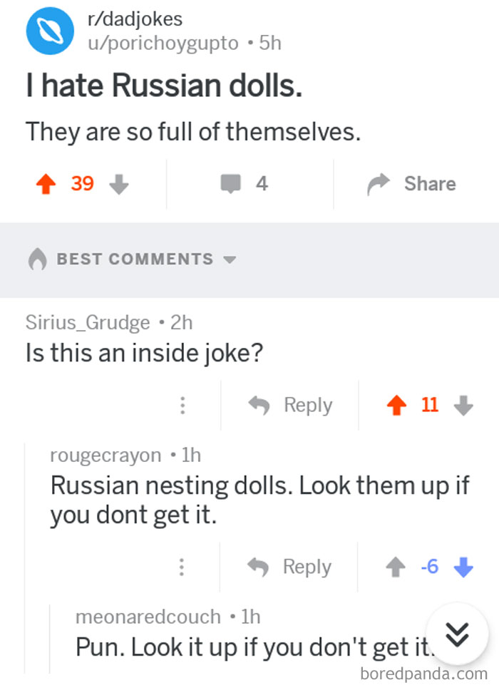499x690 pixels.
Task: Open the comments via speech bubble icon
Action: [230, 183]
